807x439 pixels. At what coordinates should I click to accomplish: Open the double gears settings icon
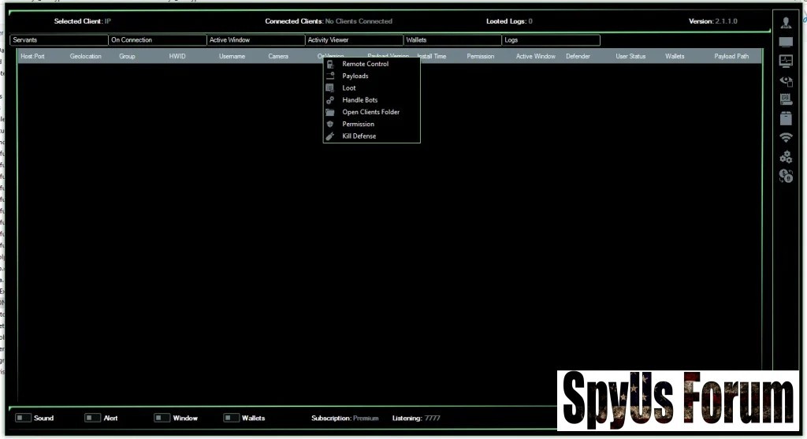(x=786, y=157)
